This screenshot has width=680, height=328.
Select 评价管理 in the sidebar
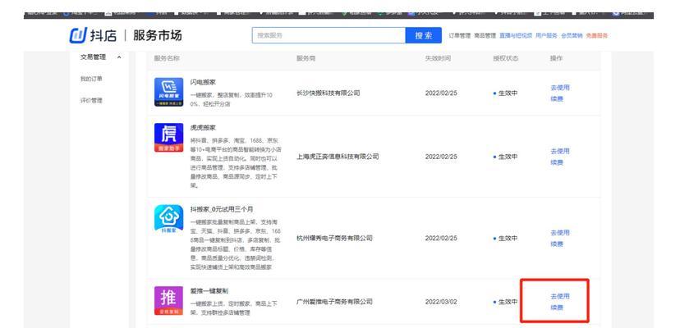(91, 101)
